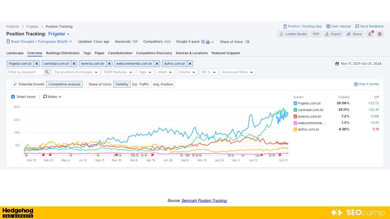Uncheck the Smart zoom checkbox

pyautogui.click(x=13, y=97)
